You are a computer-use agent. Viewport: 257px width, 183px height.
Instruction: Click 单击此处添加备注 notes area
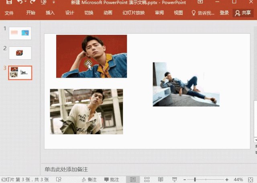point(66,169)
